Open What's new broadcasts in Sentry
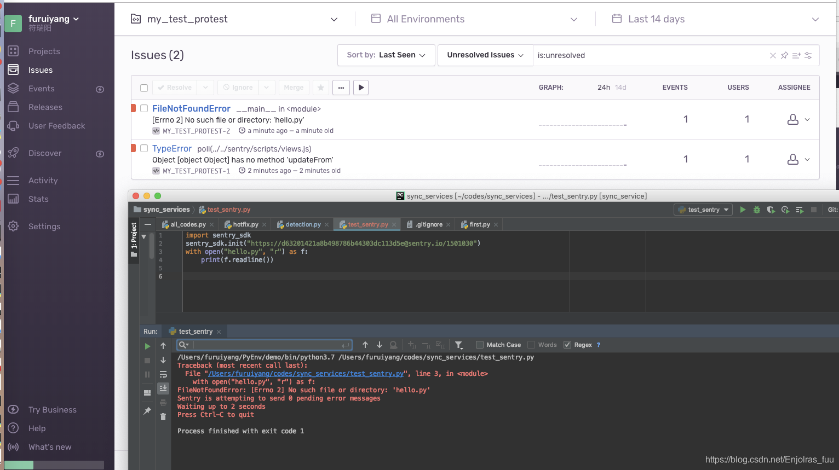 click(x=49, y=447)
